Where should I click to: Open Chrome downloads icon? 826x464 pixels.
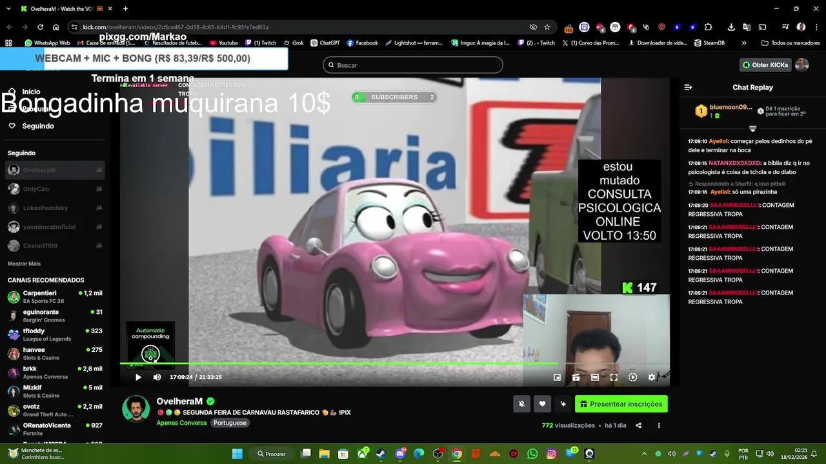[x=731, y=27]
